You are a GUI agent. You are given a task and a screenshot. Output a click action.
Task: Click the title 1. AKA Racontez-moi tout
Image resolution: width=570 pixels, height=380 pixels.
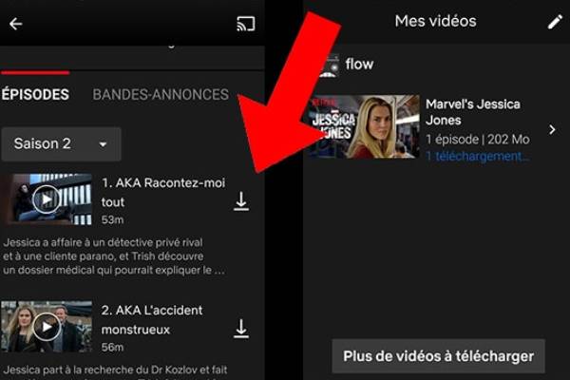[x=163, y=192]
